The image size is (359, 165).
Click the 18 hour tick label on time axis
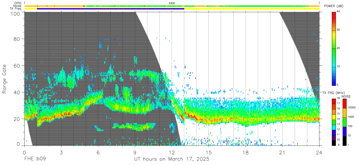[246, 152]
